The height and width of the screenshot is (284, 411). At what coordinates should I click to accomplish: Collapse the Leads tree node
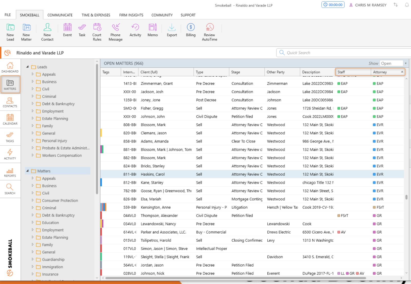coord(27,67)
